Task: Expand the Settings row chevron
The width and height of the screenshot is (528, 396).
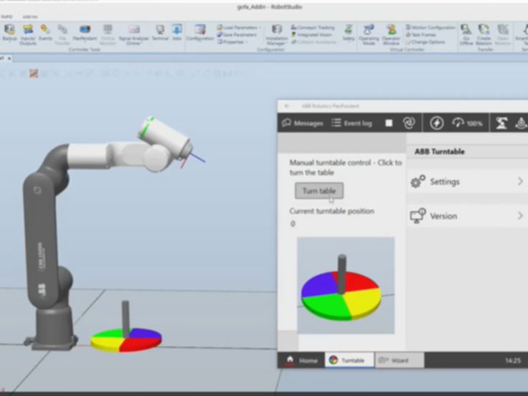Action: click(520, 181)
